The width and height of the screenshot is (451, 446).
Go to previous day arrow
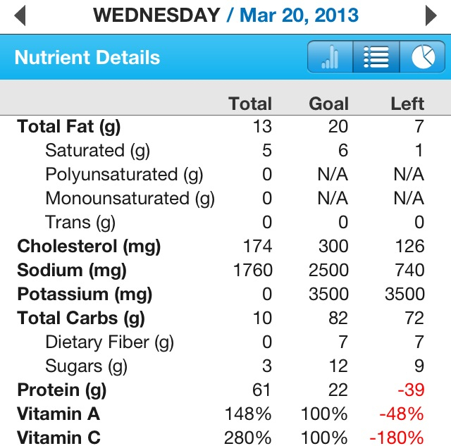[x=20, y=16]
